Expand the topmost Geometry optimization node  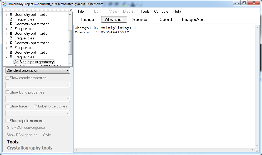click(x=7, y=15)
